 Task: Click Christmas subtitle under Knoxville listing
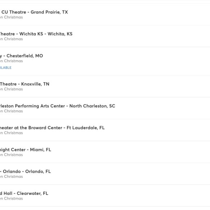point(11,89)
